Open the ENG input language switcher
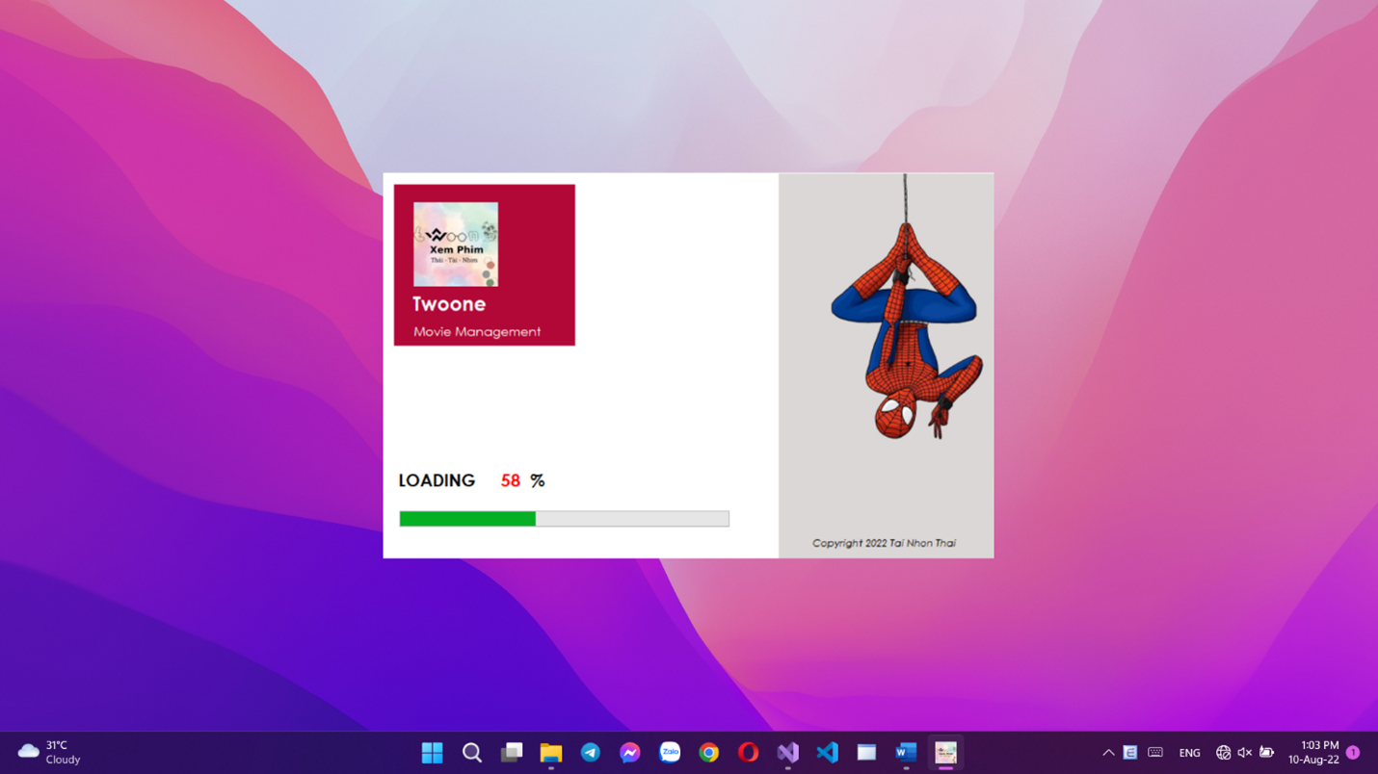The image size is (1378, 774). click(x=1189, y=754)
